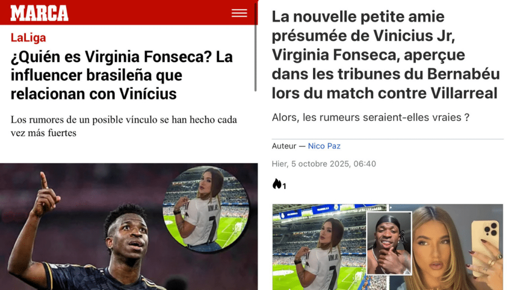Click the French subtitle about rumeurs
The image size is (517, 290).
(370, 117)
